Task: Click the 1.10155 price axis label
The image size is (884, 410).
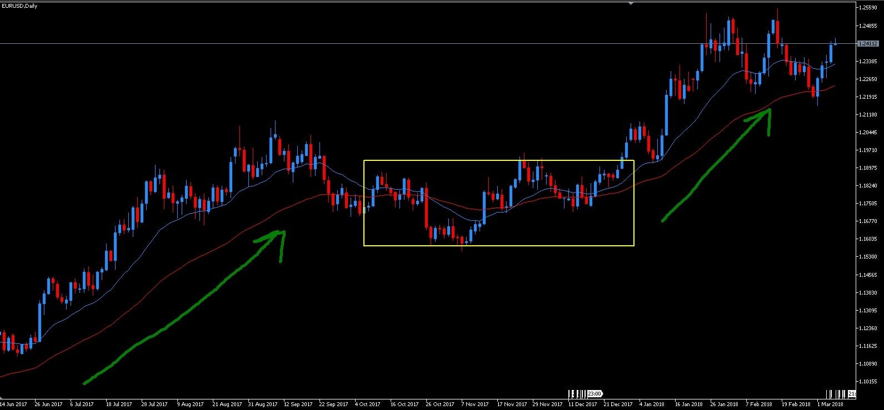Action: click(868, 381)
